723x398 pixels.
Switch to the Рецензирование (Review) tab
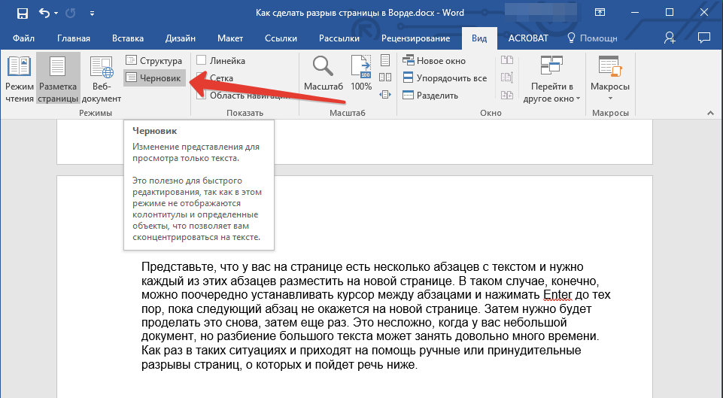tap(415, 38)
